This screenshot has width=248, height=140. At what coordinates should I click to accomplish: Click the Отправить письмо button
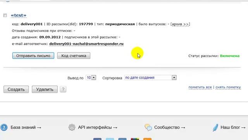33,56
